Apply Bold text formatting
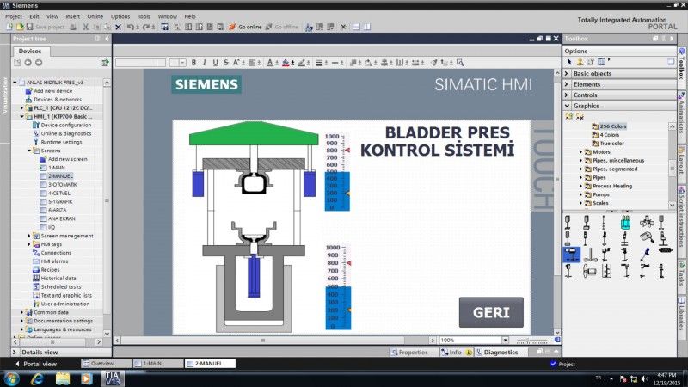The image size is (688, 387). click(x=193, y=63)
